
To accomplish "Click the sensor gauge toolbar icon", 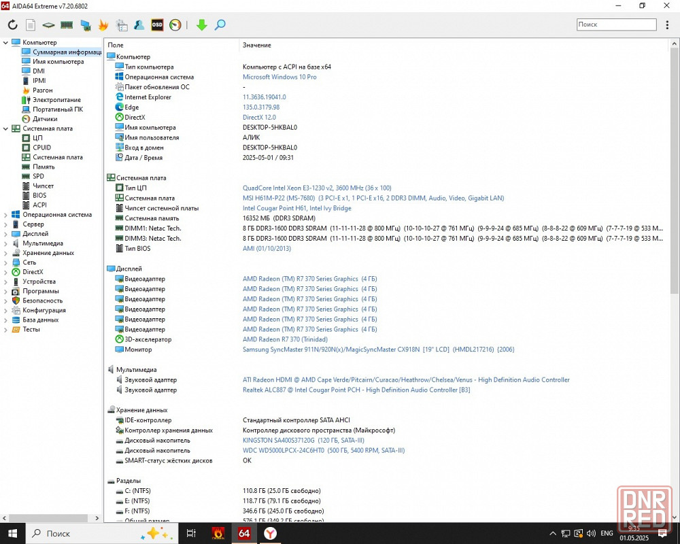I will tap(175, 24).
